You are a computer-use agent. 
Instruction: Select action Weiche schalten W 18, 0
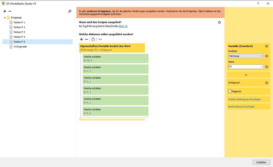115,58
